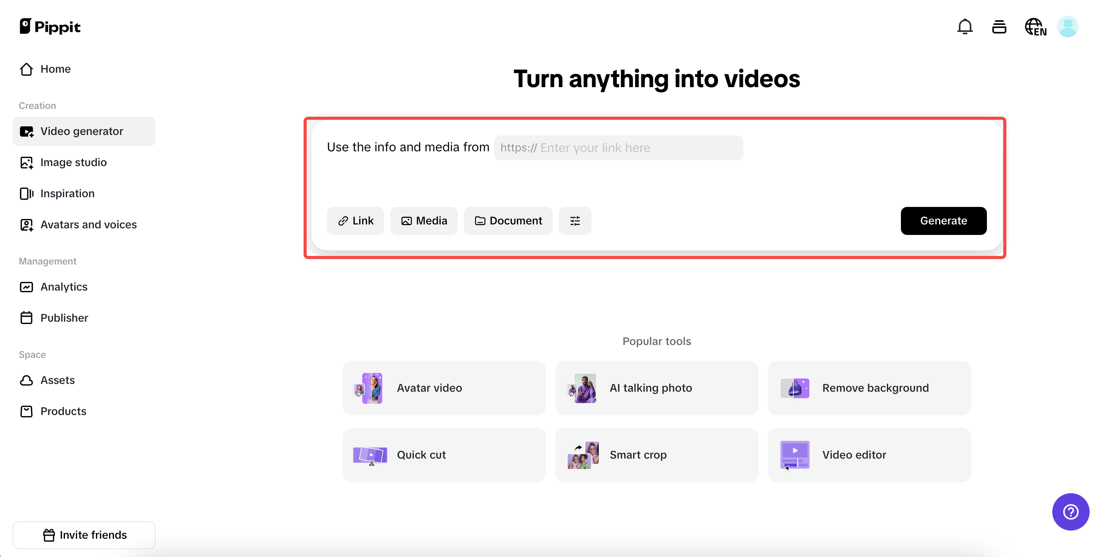1120x557 pixels.
Task: Change language using the EN globe icon
Action: pyautogui.click(x=1036, y=26)
